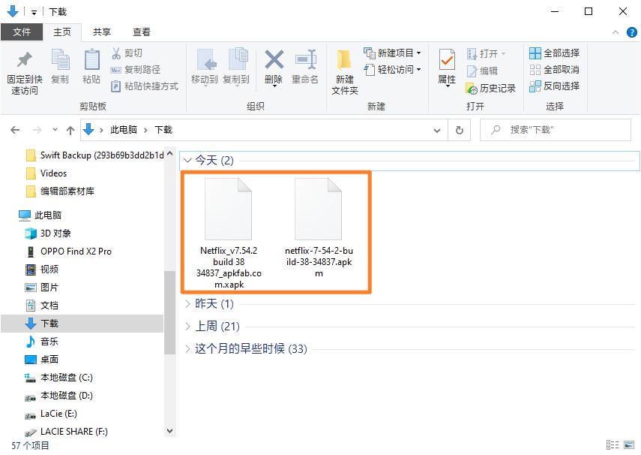
Task: Open Explorer Help
Action: [631, 32]
